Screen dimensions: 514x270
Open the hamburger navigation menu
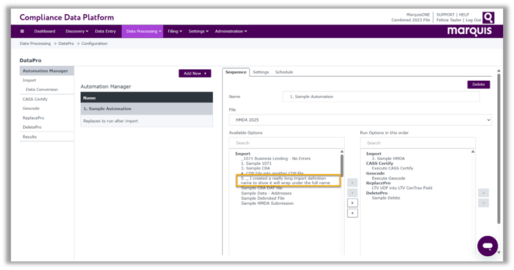tap(22, 31)
